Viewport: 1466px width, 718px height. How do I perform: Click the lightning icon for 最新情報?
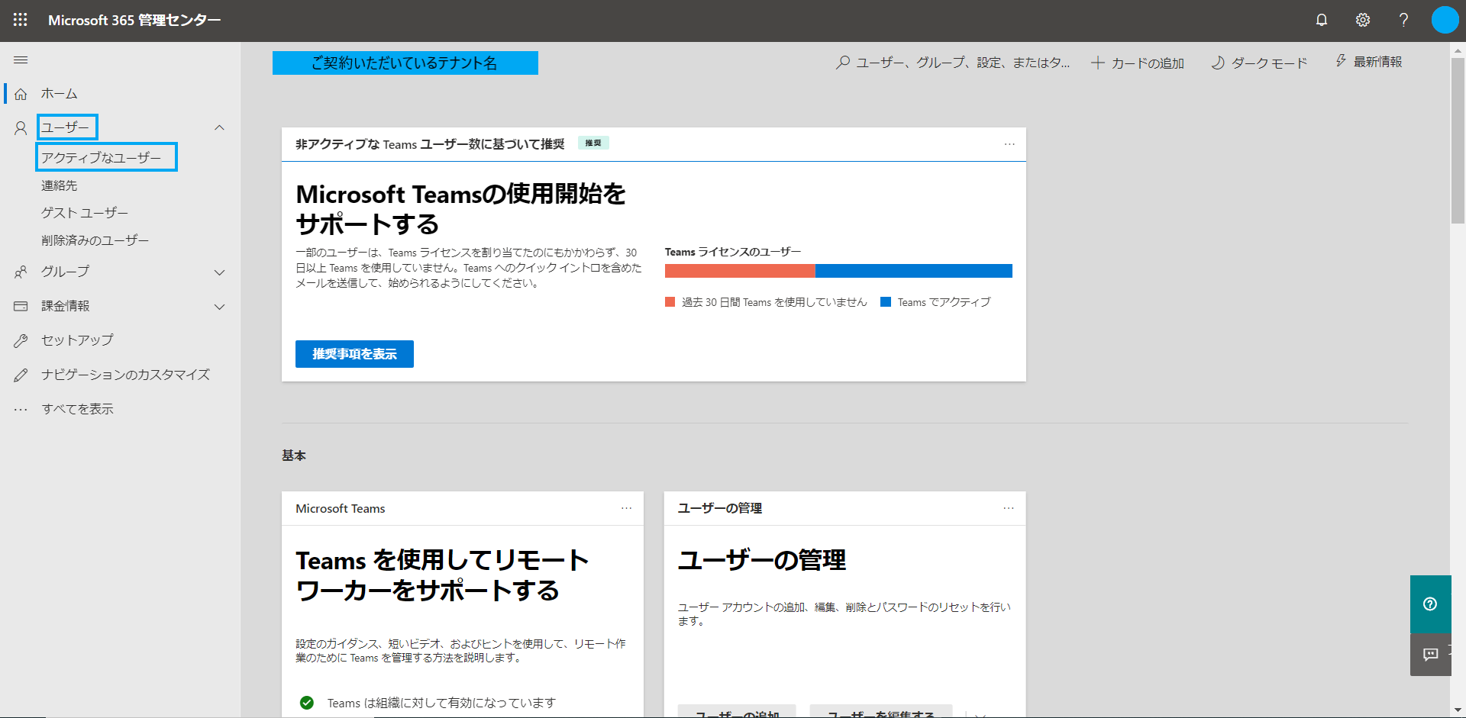click(1341, 61)
